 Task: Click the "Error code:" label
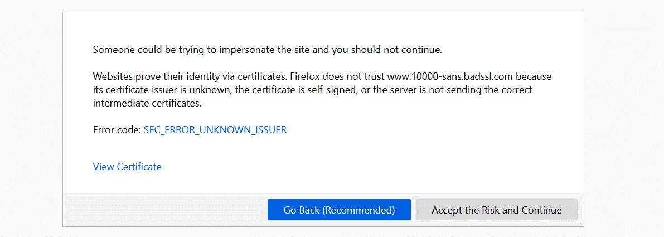click(117, 130)
